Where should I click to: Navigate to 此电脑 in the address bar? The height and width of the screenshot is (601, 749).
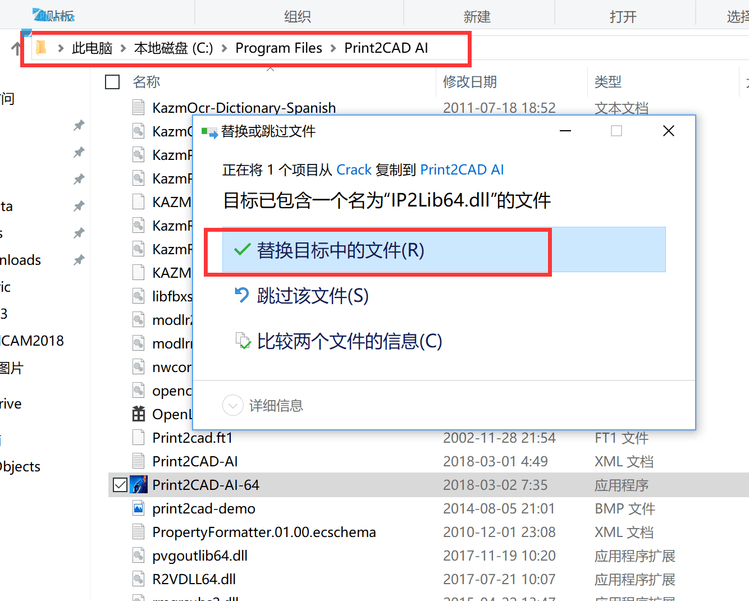tap(92, 48)
